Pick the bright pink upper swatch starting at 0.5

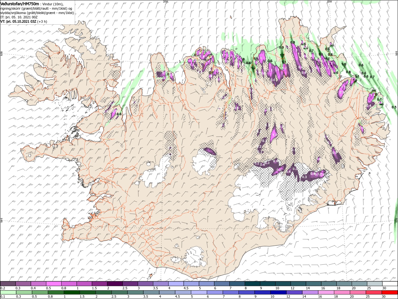click(53, 284)
